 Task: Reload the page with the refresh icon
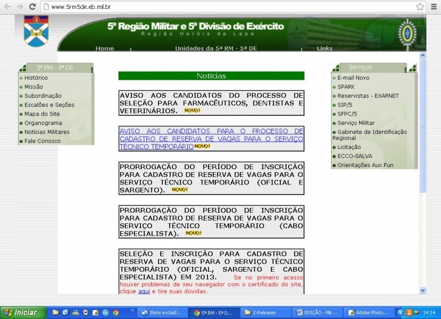pos(32,7)
